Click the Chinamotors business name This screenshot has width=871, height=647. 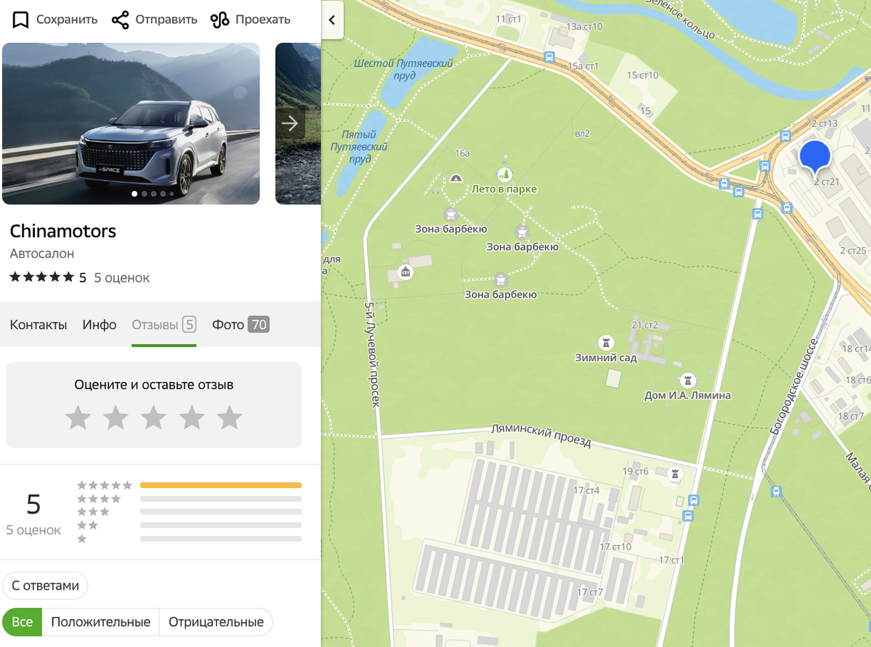pos(62,231)
